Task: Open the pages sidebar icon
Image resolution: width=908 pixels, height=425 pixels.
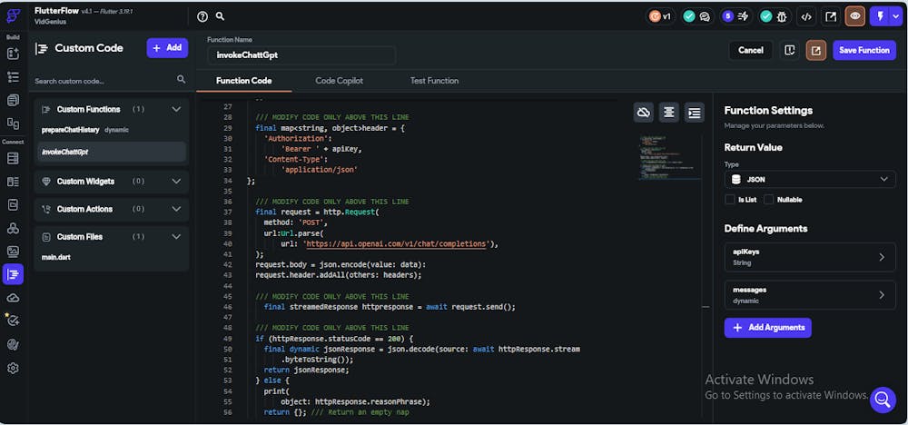Action: tap(13, 100)
